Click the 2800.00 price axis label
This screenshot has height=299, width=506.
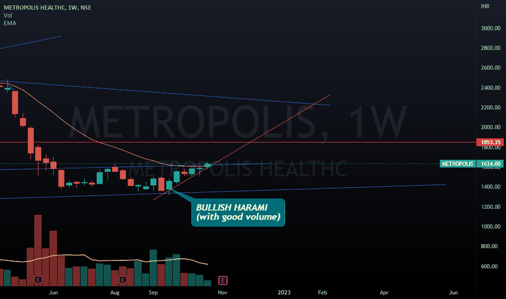coord(490,48)
